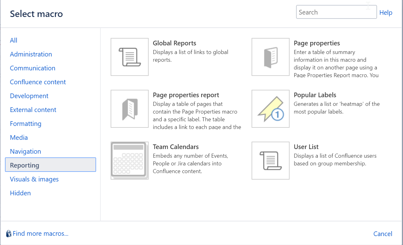This screenshot has height=245, width=403.
Task: Show the Hidden macros category
Action: pyautogui.click(x=20, y=193)
